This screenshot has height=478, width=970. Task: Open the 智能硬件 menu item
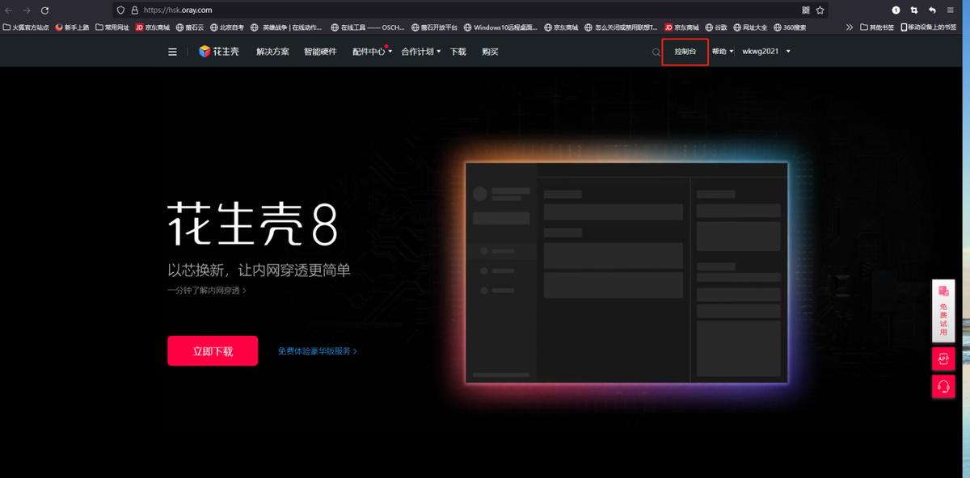tap(320, 52)
